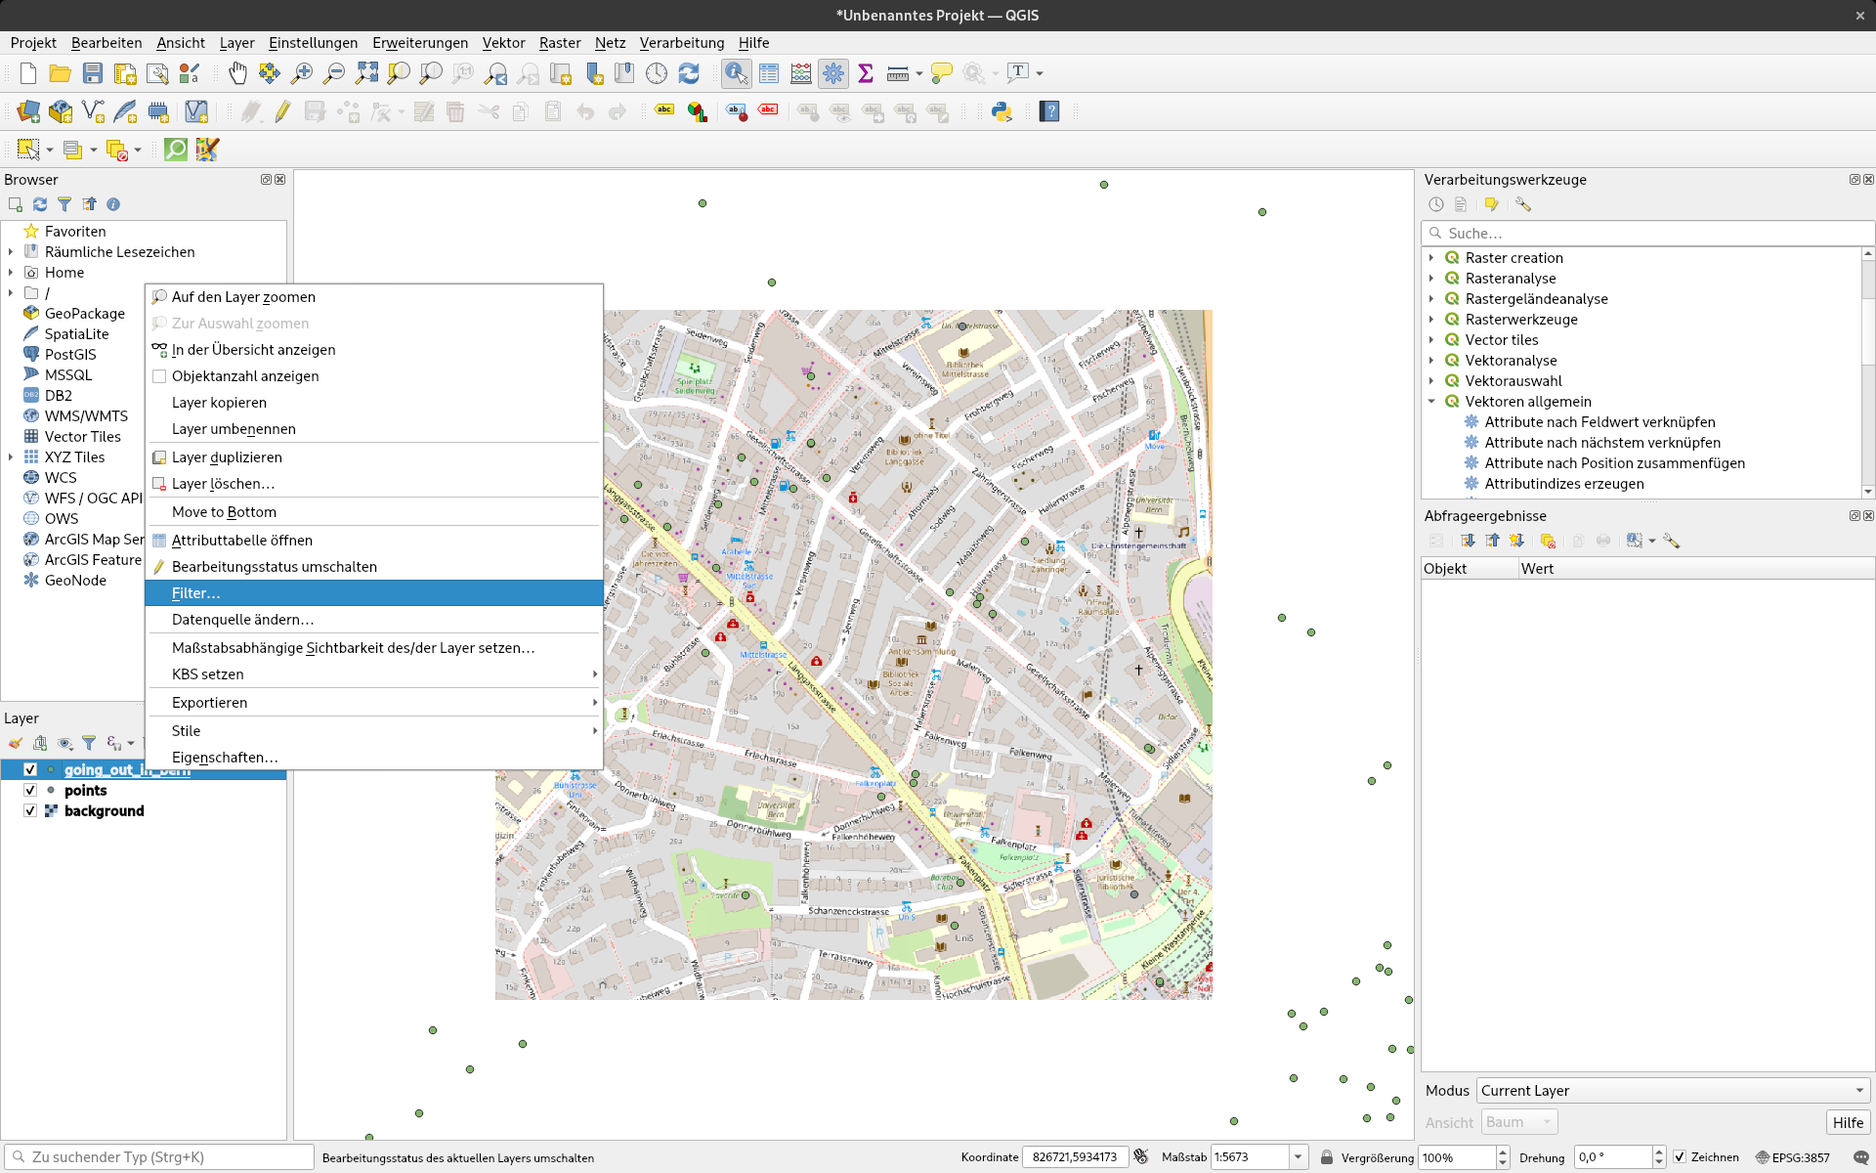Open the attribute table toolbar icon

pos(769,73)
